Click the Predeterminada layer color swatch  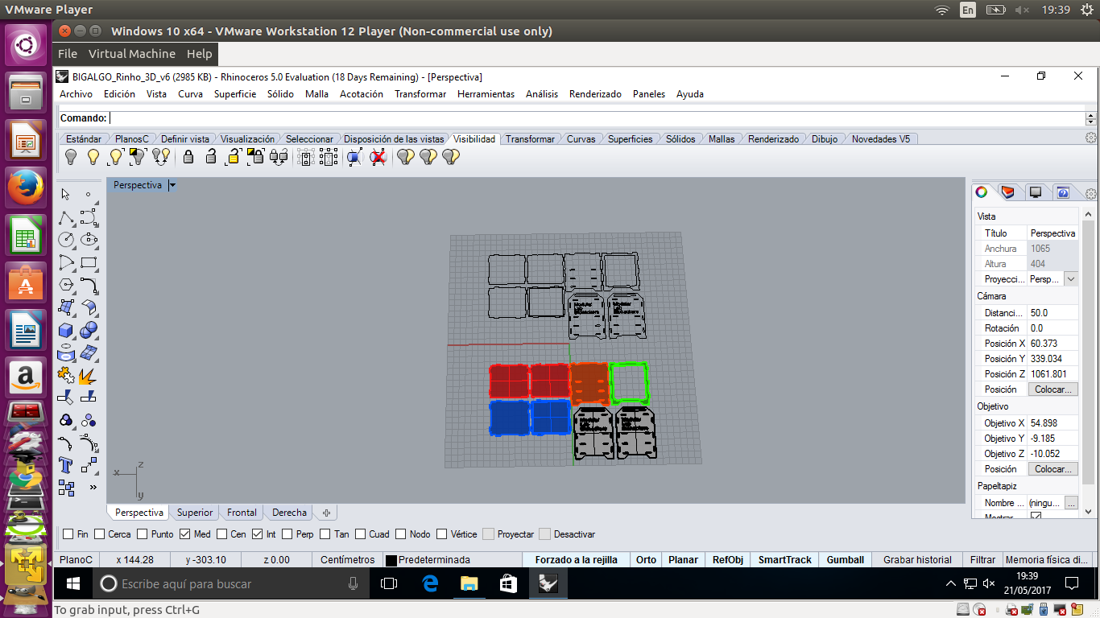point(391,560)
